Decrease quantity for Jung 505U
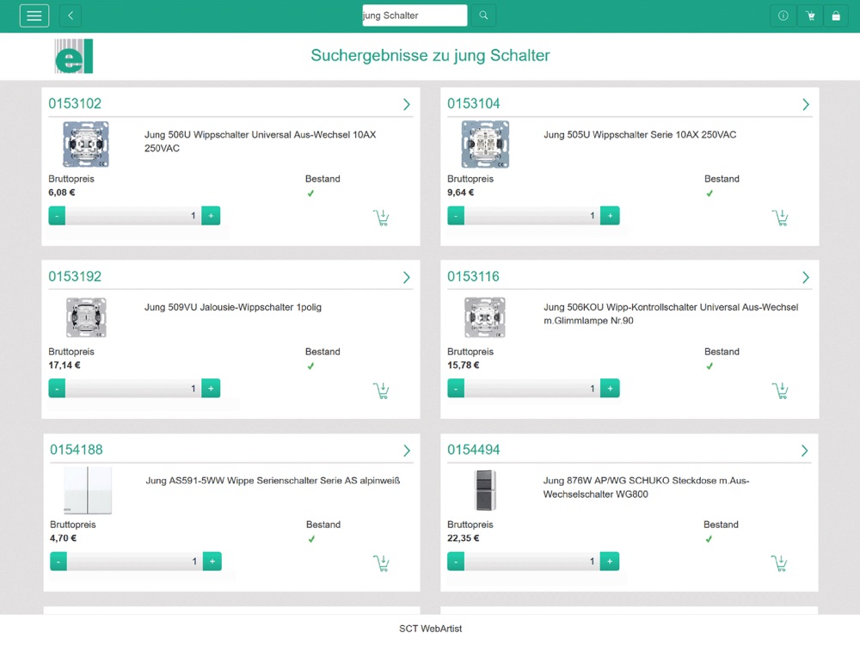Screen dimensions: 860x645 [x=456, y=216]
